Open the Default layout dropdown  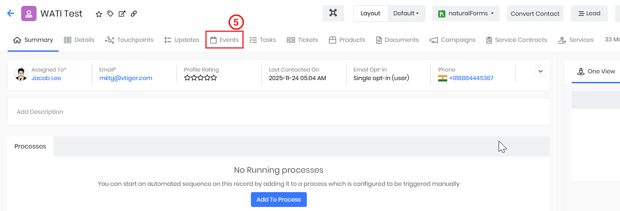coord(406,13)
